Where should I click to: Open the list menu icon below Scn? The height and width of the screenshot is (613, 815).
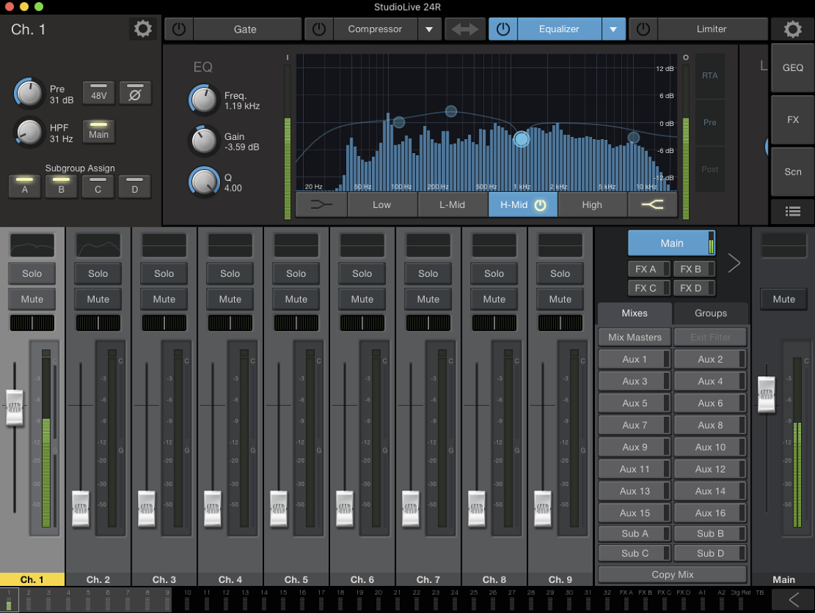point(793,212)
